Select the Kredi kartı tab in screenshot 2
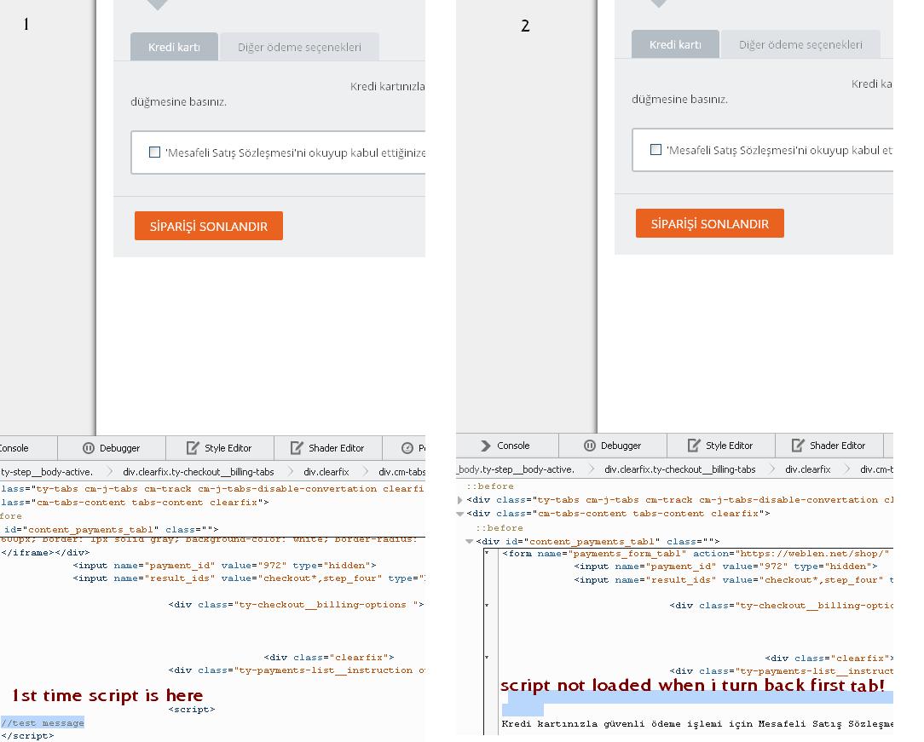The height and width of the screenshot is (742, 924). click(x=675, y=44)
